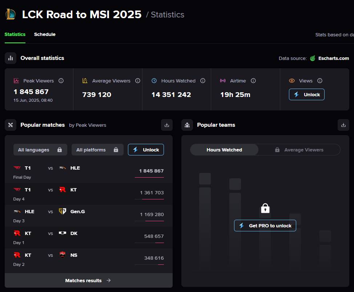Show info tooltip for Airtime
The width and height of the screenshot is (354, 292).
(253, 81)
